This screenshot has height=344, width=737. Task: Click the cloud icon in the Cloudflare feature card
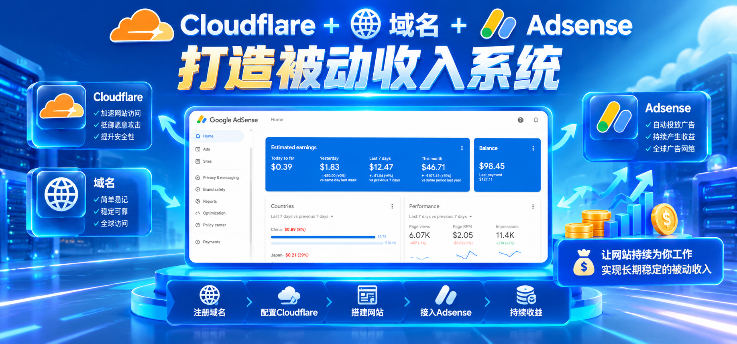(61, 106)
